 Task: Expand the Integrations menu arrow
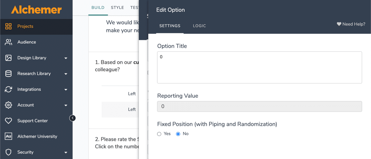coord(66,90)
